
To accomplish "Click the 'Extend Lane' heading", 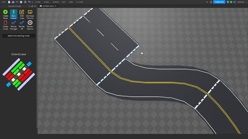I will pos(19,54).
